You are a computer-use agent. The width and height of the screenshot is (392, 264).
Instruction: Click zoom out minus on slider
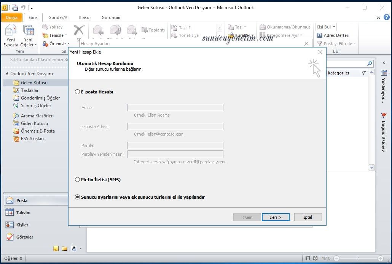pyautogui.click(x=336, y=258)
